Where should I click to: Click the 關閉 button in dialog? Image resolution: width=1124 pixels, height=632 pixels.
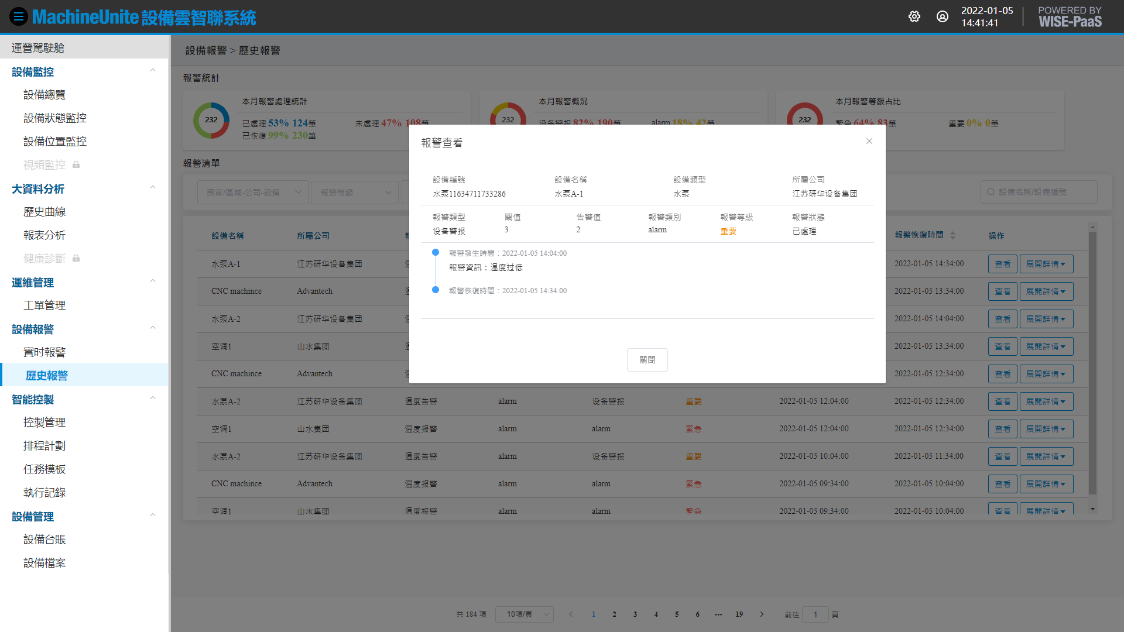(647, 360)
